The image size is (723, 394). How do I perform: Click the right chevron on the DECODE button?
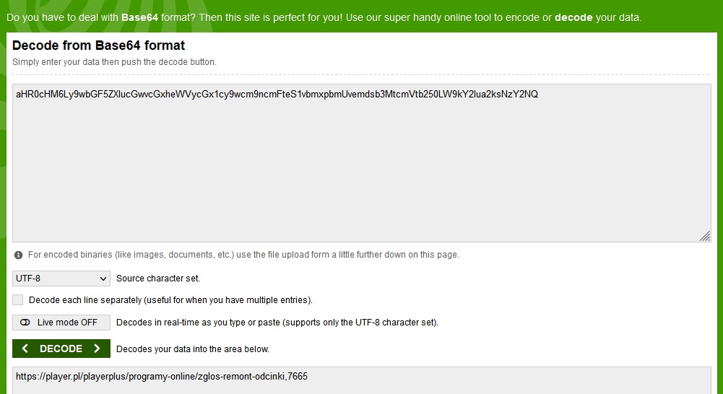[98, 349]
